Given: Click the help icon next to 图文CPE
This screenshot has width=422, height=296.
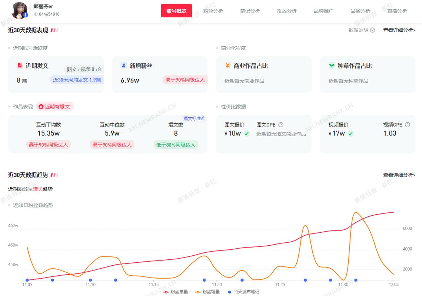Looking at the screenshot, I should (x=281, y=124).
